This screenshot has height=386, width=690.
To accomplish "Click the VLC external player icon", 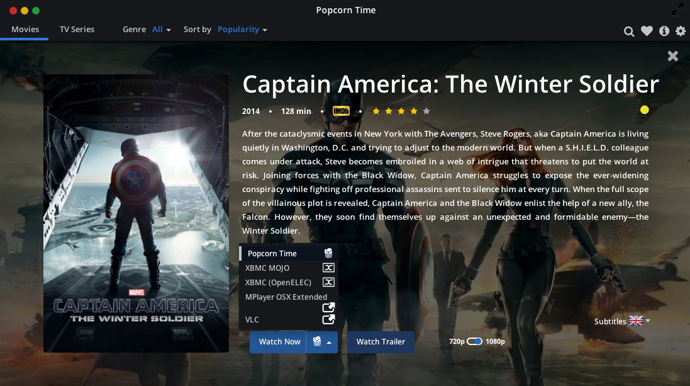I will [328, 319].
